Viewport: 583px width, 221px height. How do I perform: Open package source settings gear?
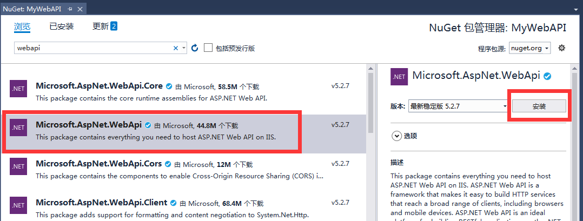pos(562,48)
